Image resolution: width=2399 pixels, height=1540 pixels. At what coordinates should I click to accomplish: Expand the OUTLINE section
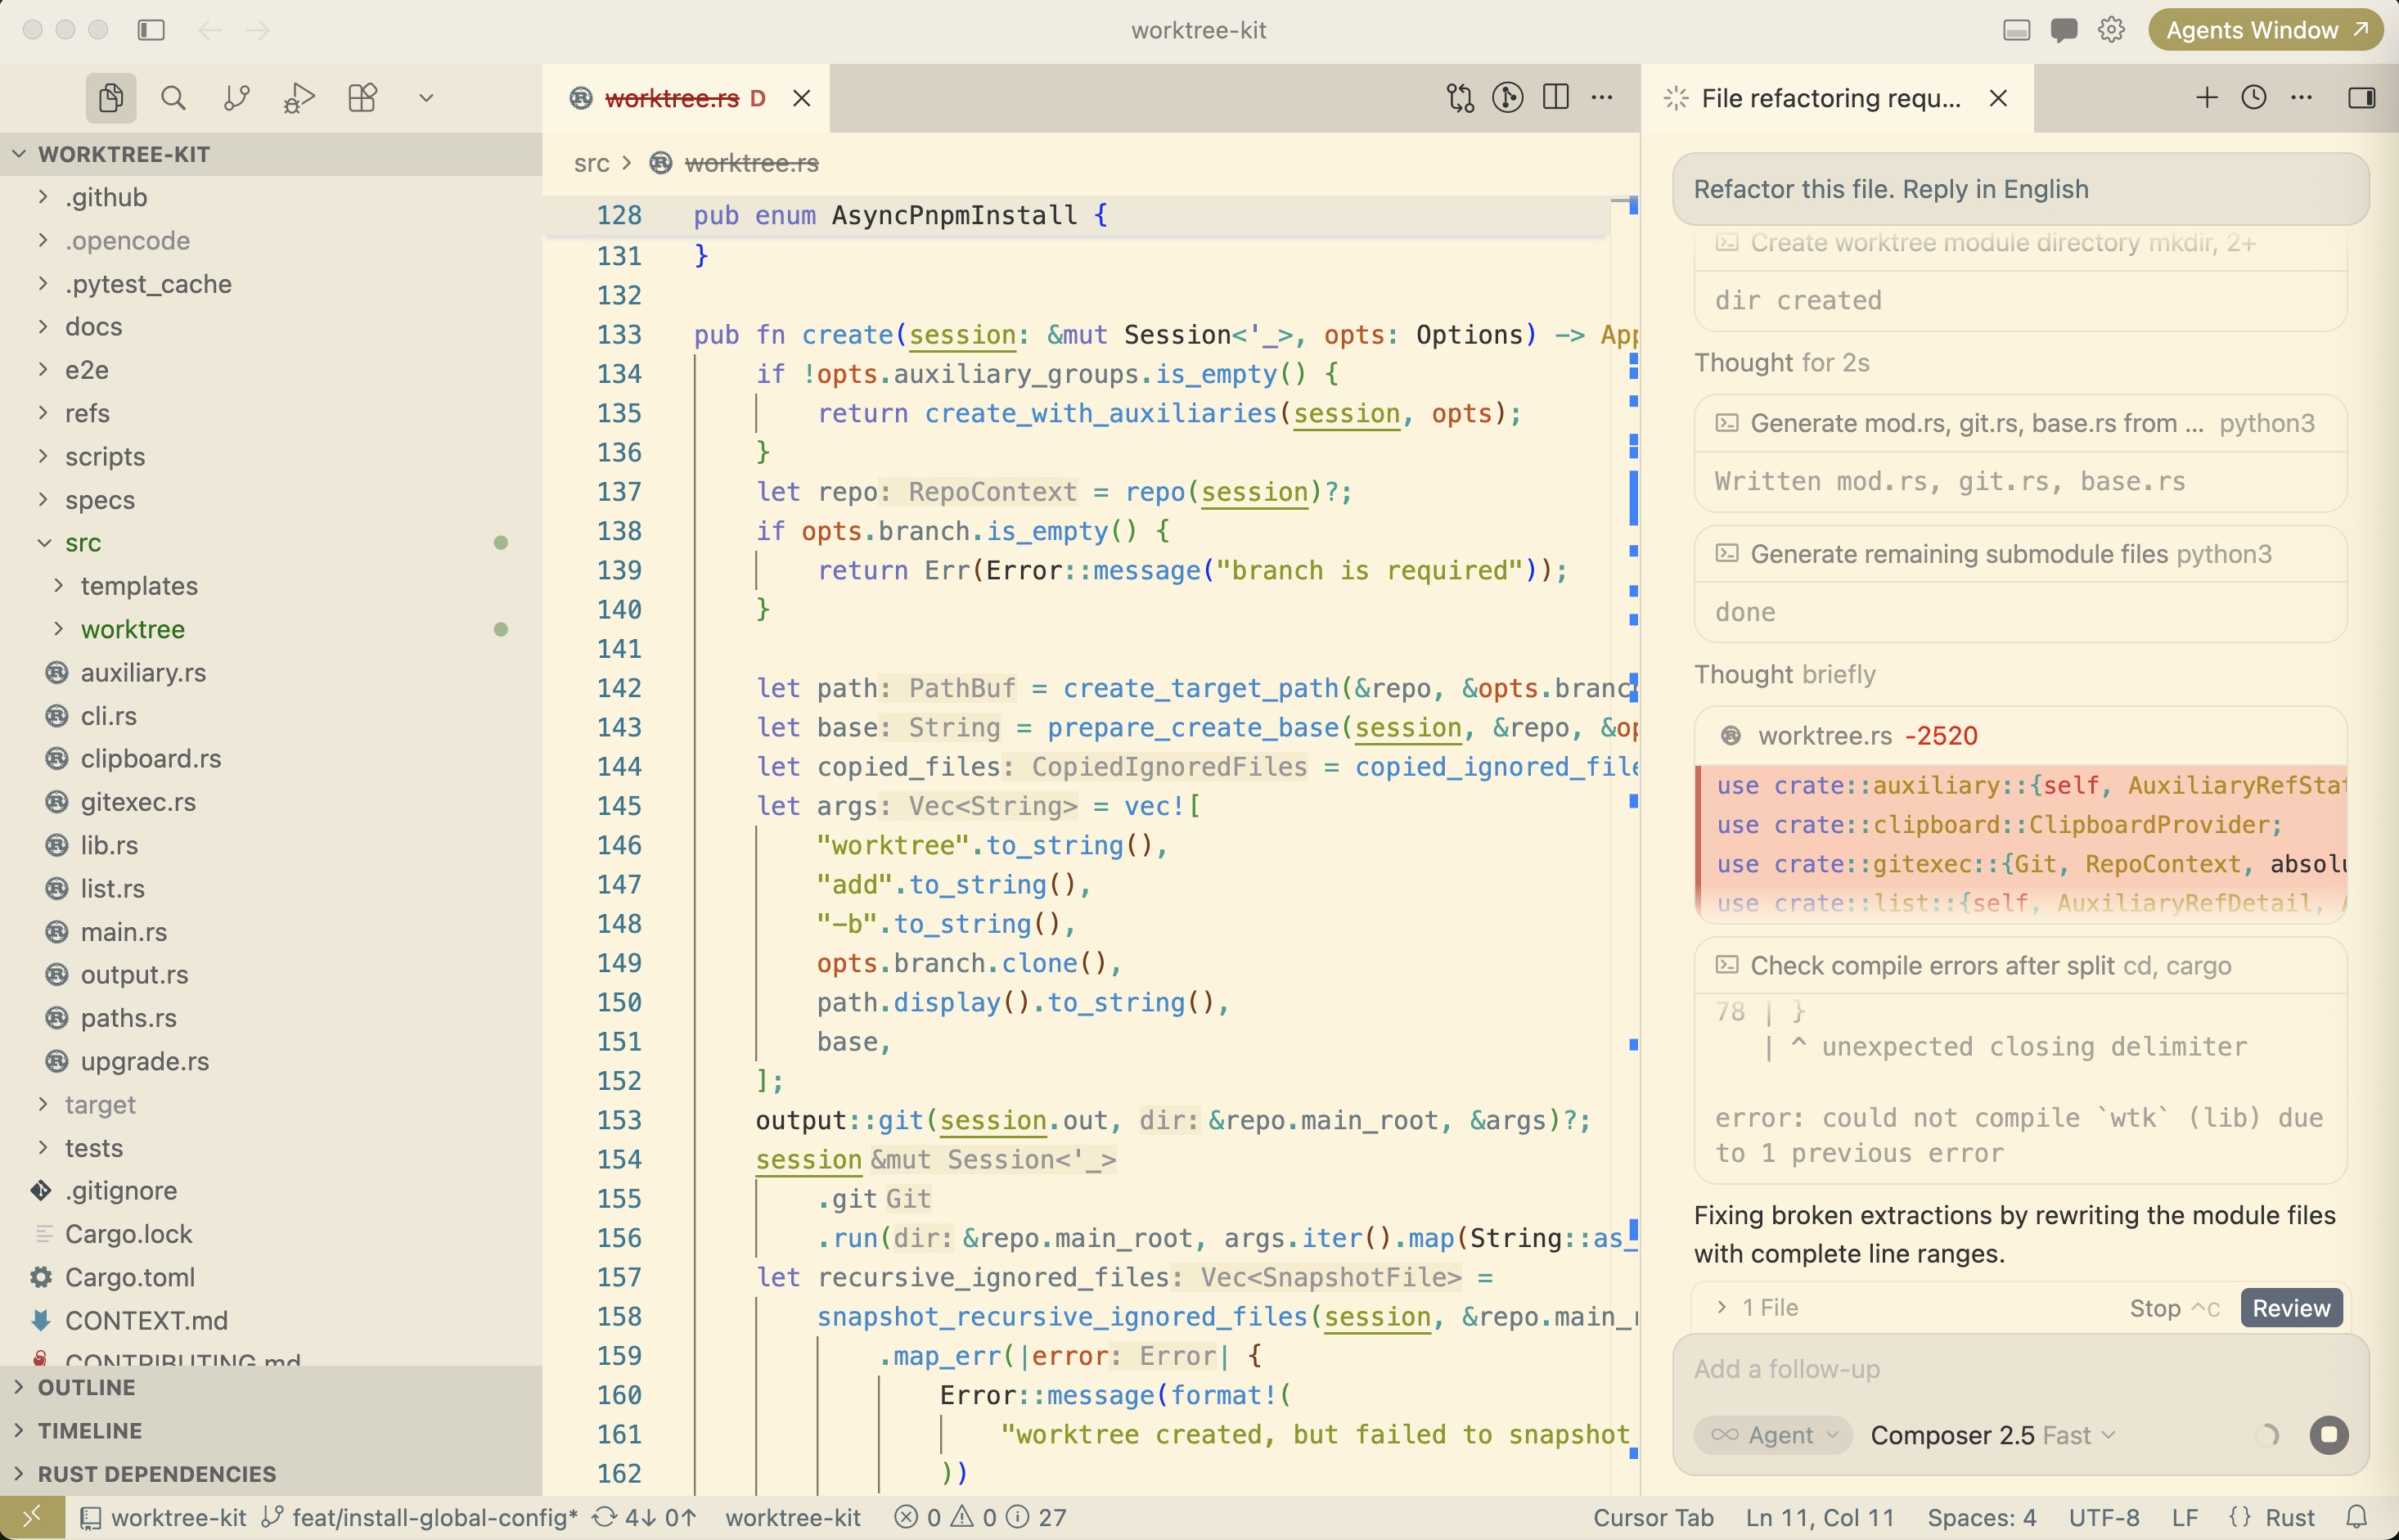271,1388
